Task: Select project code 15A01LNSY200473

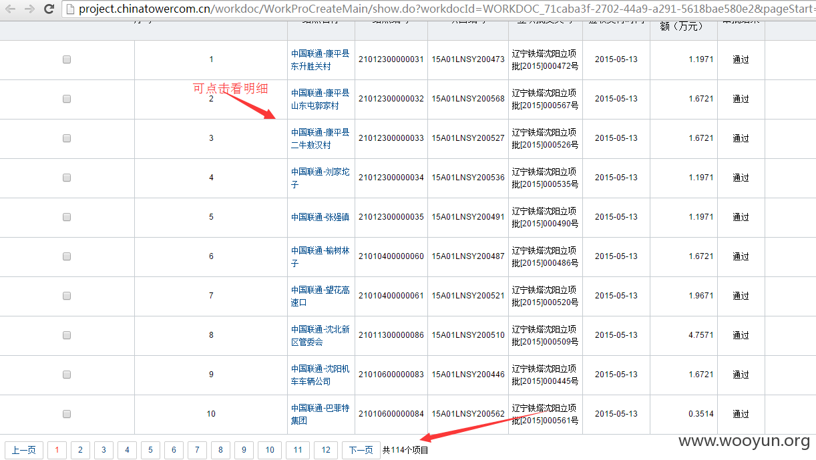Action: [468, 59]
